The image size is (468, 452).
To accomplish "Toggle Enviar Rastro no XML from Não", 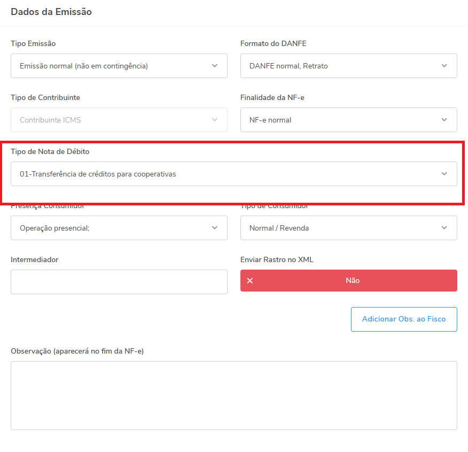I will tap(349, 280).
